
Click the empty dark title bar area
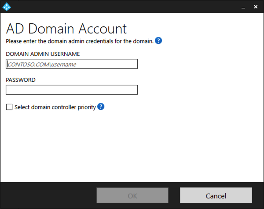click(x=125, y=7)
